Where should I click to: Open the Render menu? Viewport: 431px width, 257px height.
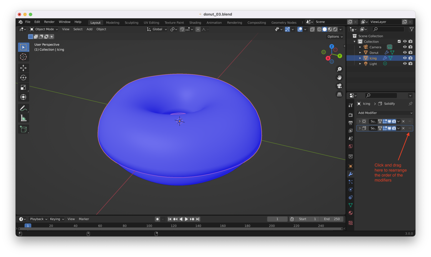click(49, 22)
